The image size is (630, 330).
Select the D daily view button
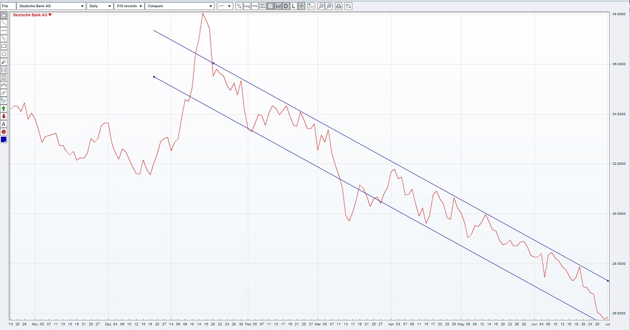point(285,6)
